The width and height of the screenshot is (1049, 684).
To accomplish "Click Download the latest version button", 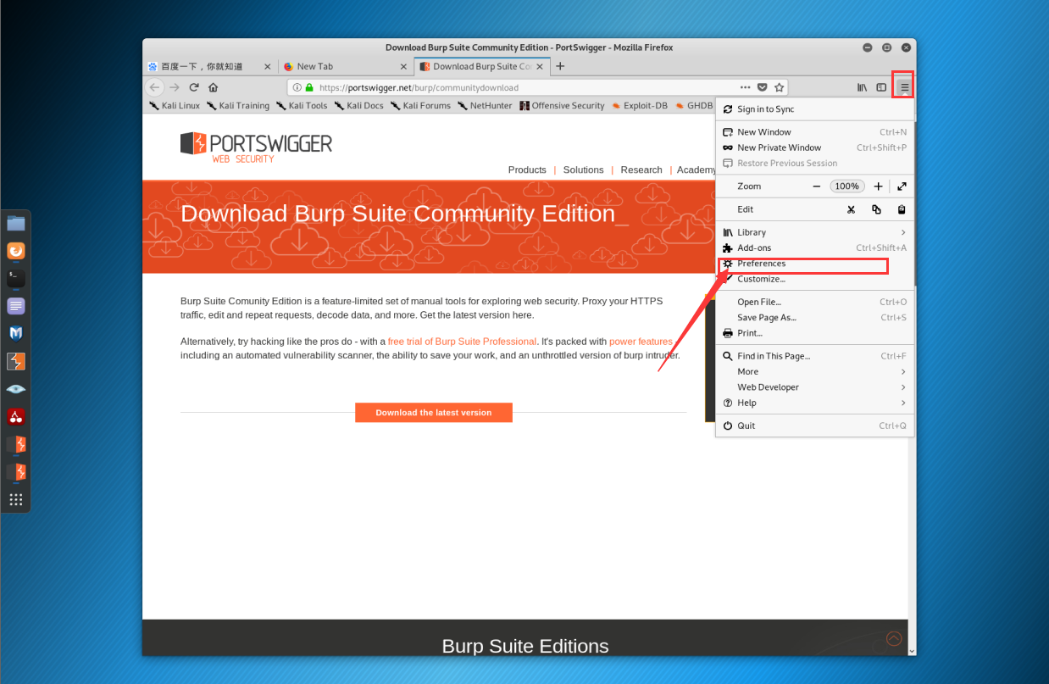I will 434,413.
